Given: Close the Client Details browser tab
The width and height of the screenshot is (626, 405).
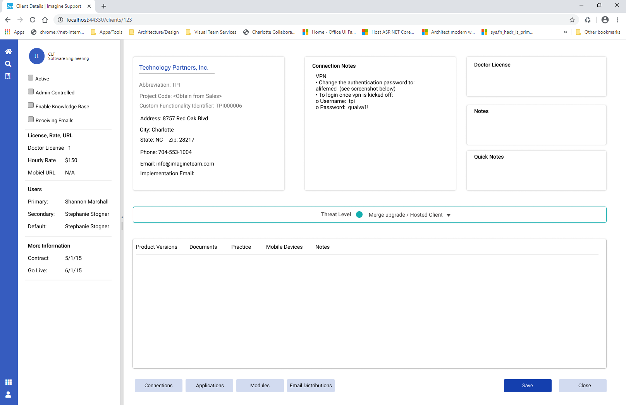Looking at the screenshot, I should click(x=89, y=6).
